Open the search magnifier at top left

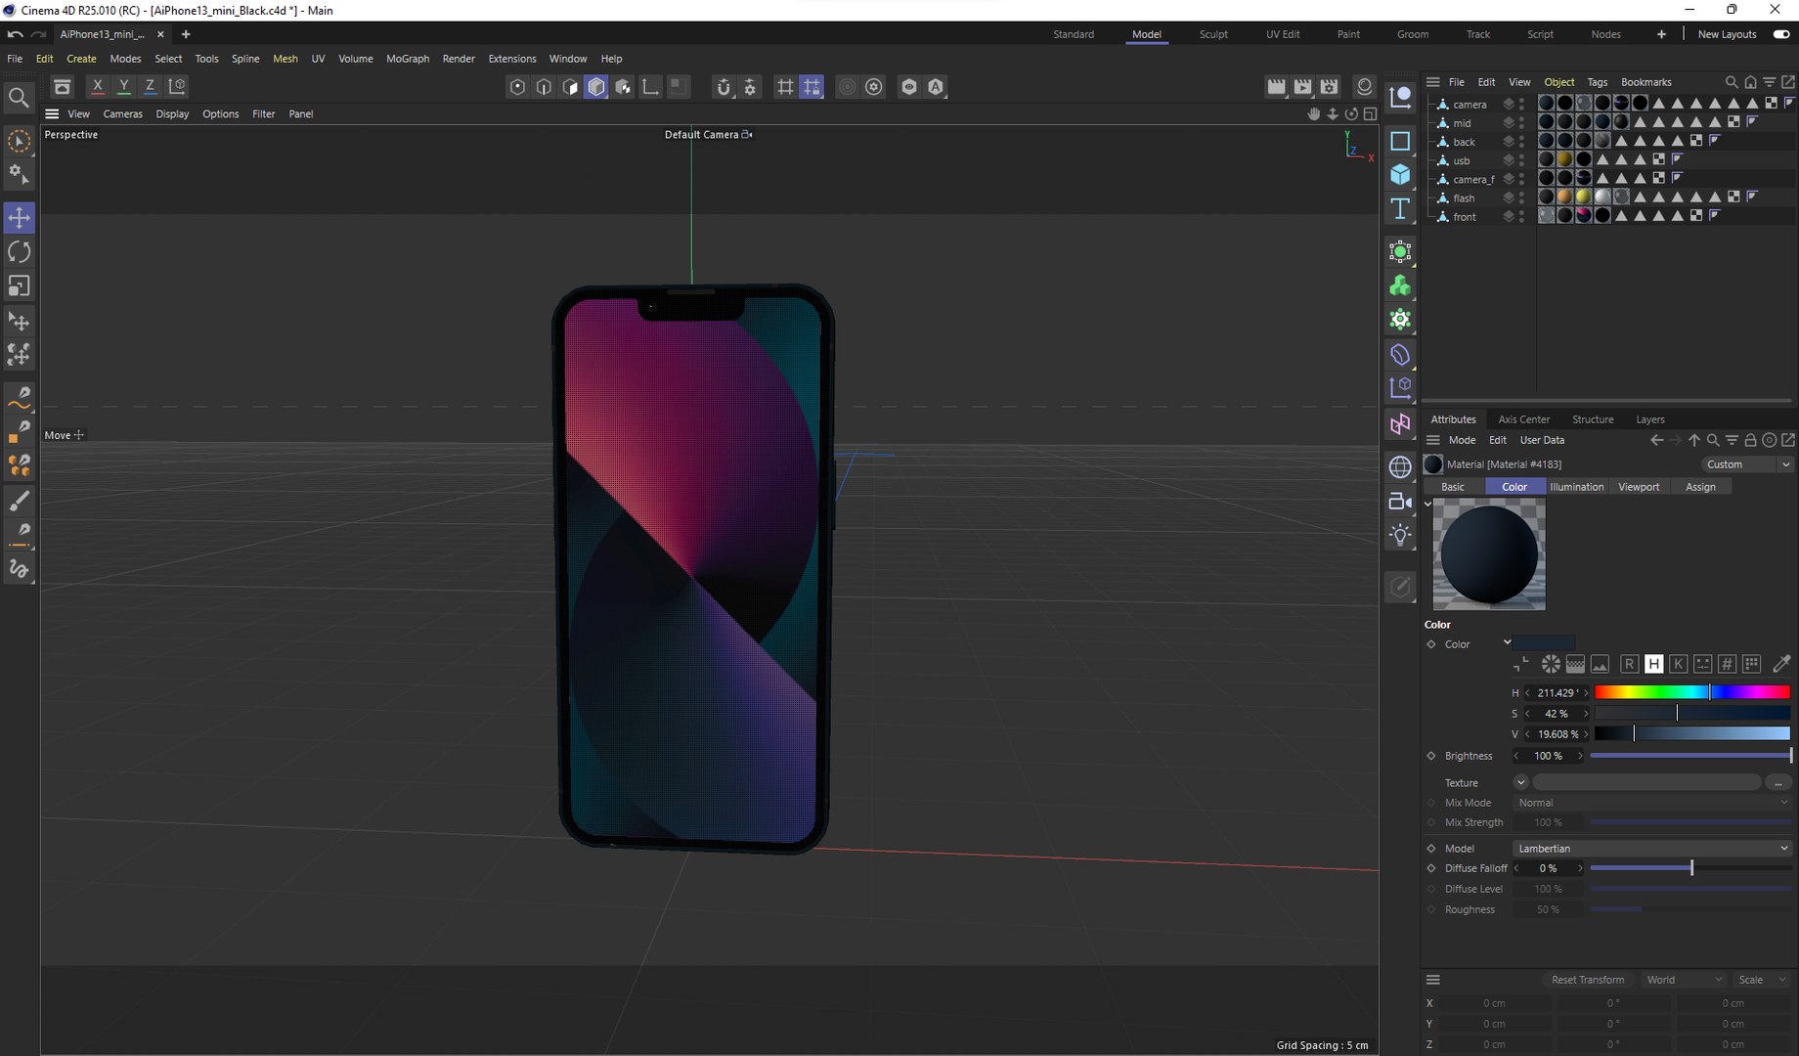click(x=19, y=97)
